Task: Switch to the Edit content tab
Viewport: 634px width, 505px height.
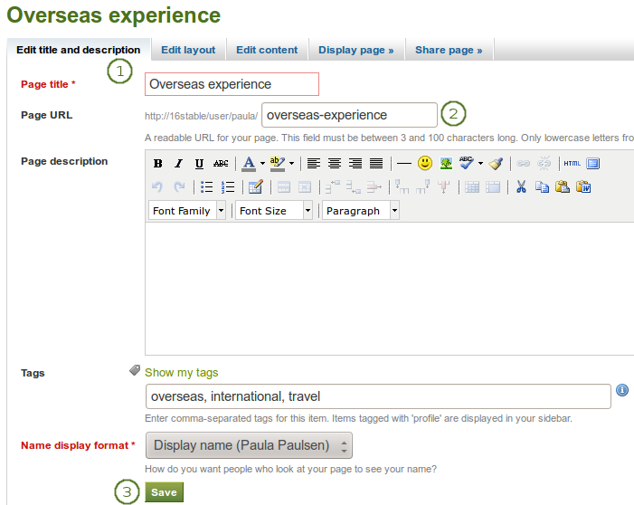Action: pyautogui.click(x=267, y=50)
